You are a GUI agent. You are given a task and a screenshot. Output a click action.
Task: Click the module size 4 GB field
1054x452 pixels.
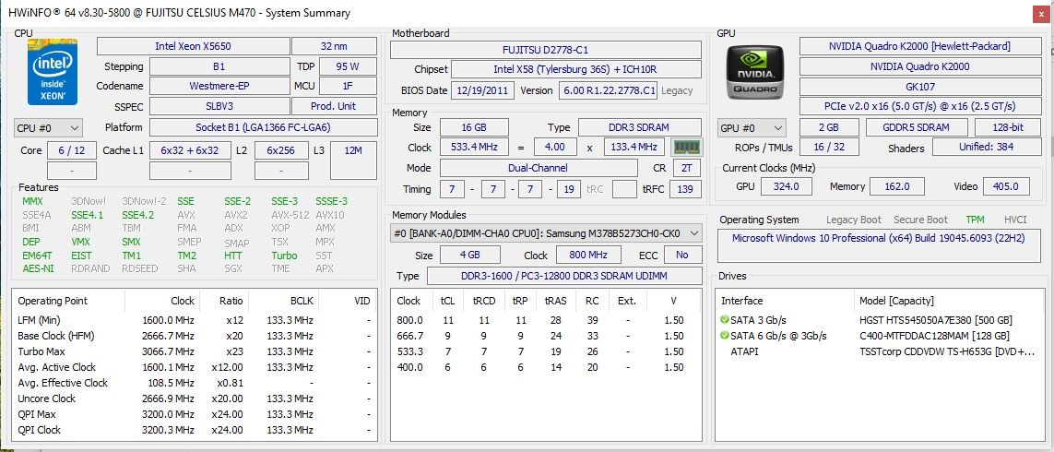470,255
